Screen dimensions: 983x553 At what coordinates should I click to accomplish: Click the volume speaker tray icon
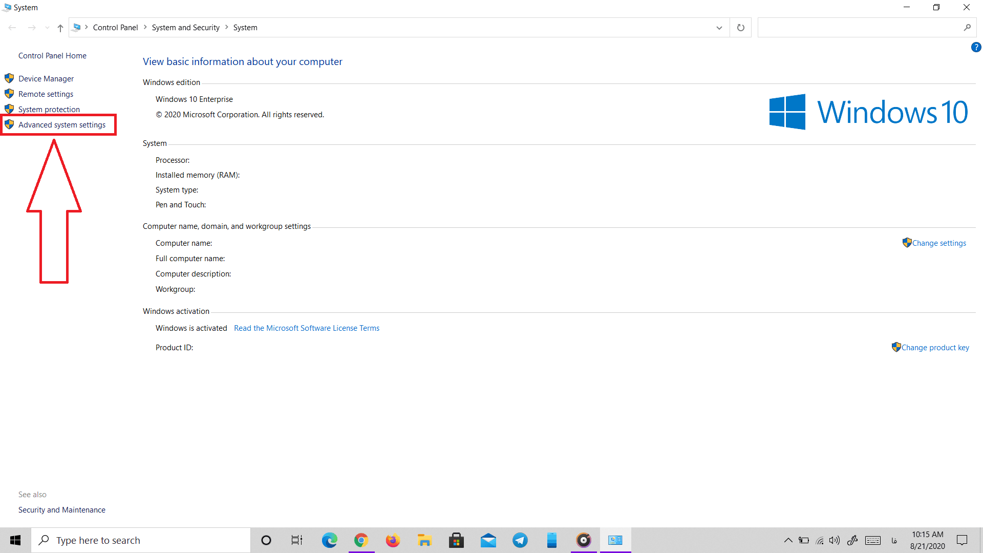click(x=835, y=540)
